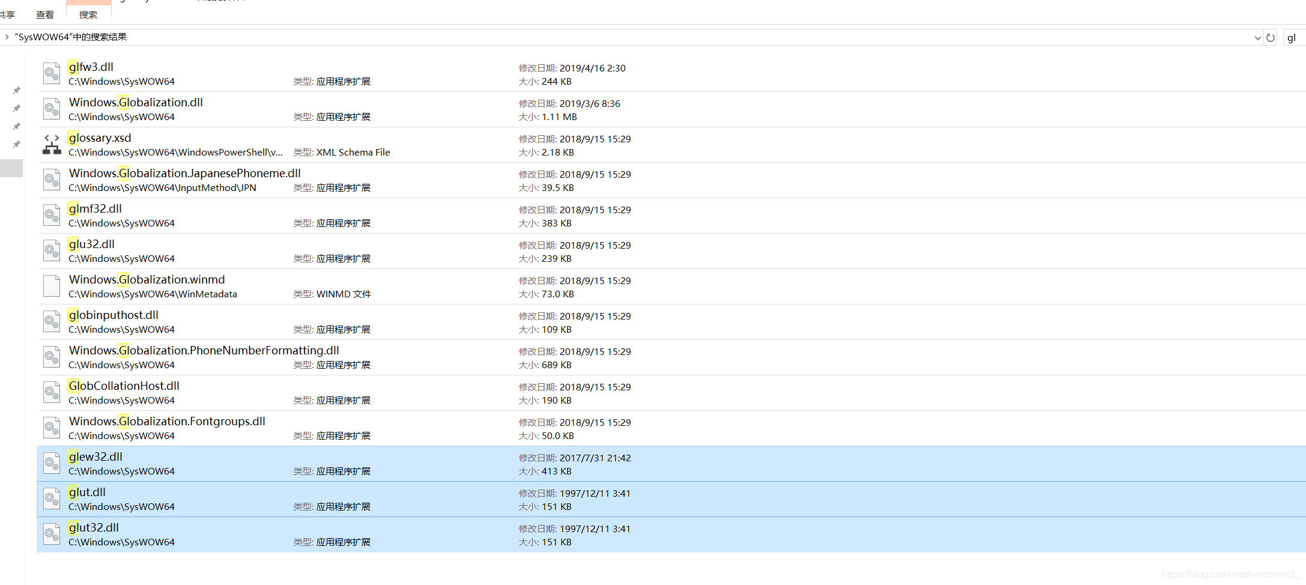The width and height of the screenshot is (1306, 585).
Task: Click the 413 KB size value
Action: click(x=557, y=471)
